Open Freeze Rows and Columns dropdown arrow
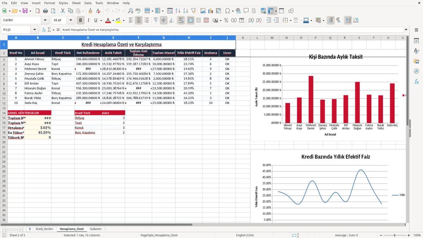This screenshot has width=423, height=238. click(276, 11)
